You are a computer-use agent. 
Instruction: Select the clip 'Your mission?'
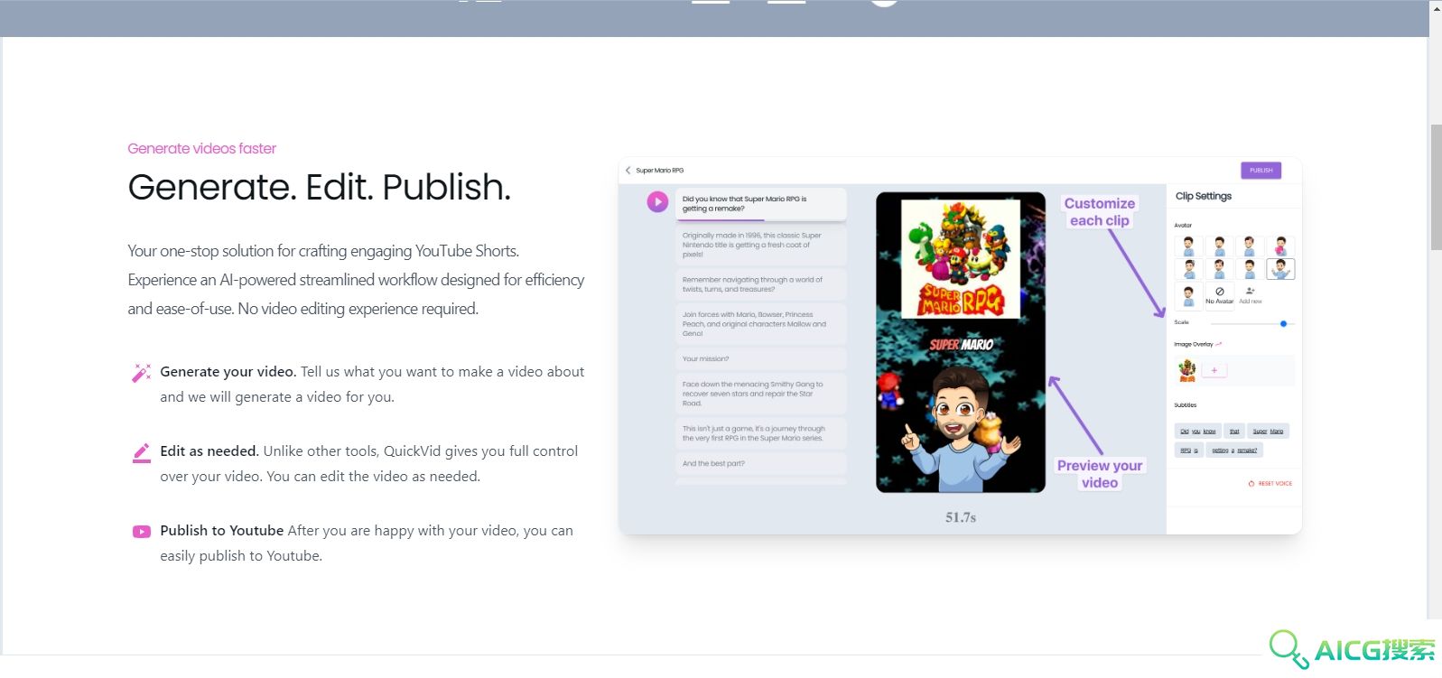[761, 358]
